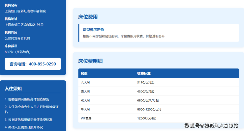Viewport: 244px width, 131px height.
Task: Click the 收费标准 column header
Action: tap(144, 73)
